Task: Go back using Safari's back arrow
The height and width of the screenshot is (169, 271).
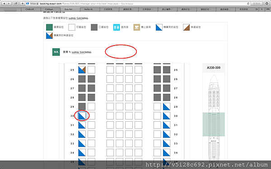Action: tap(4, 4)
